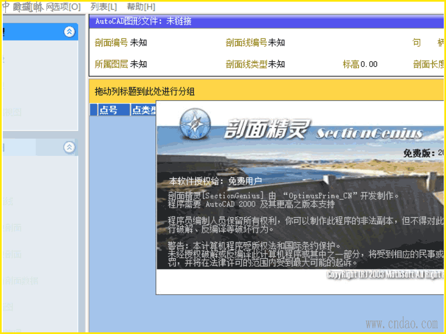Click the 拖动列标题到此处进行分组 grouping bar

coord(266,91)
